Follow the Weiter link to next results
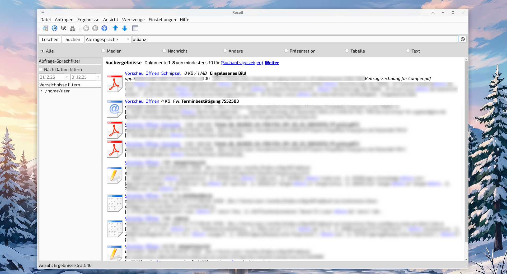Image resolution: width=507 pixels, height=274 pixels. [272, 63]
